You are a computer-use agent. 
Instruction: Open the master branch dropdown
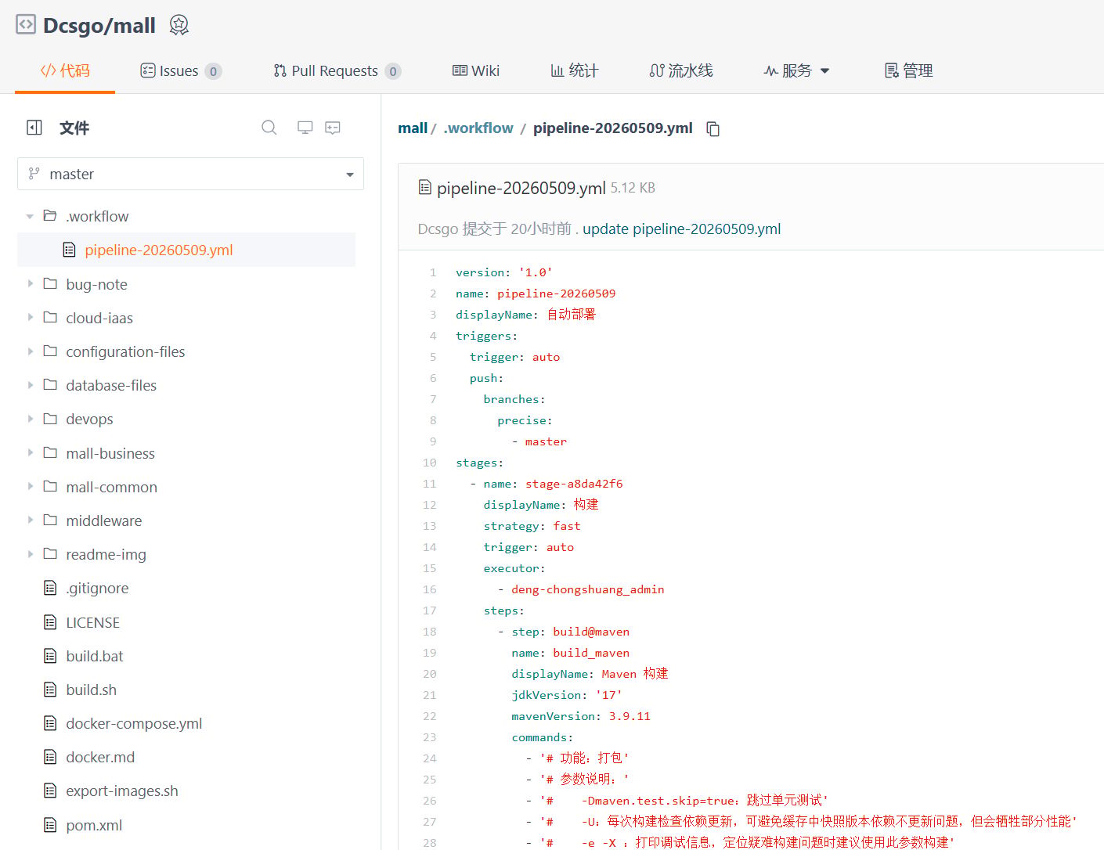pos(190,174)
